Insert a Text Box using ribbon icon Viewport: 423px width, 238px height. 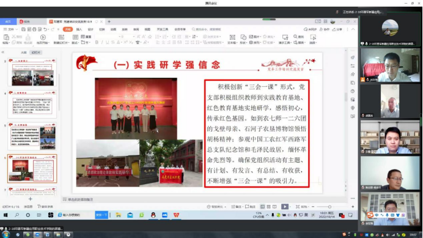232,37
